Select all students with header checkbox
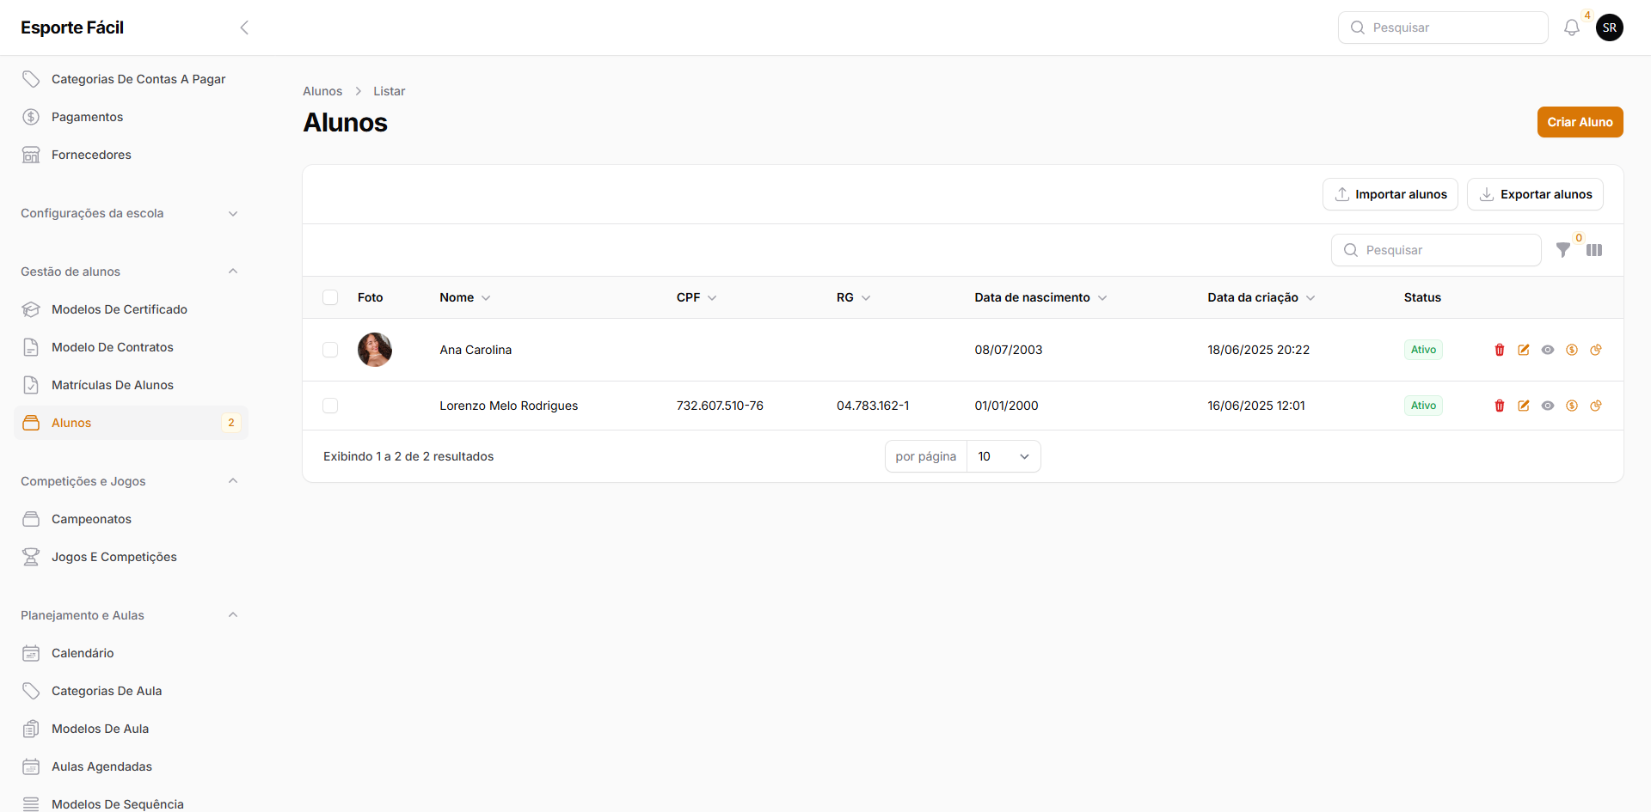The image size is (1651, 812). point(330,297)
